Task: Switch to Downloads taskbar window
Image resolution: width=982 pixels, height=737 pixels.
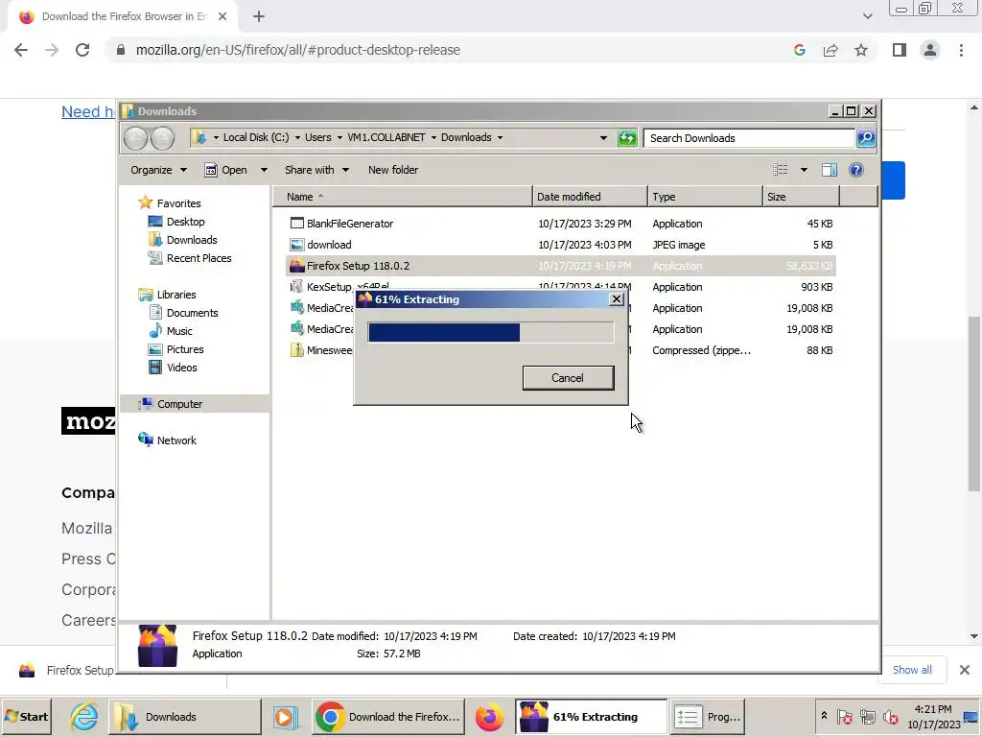Action: (185, 717)
